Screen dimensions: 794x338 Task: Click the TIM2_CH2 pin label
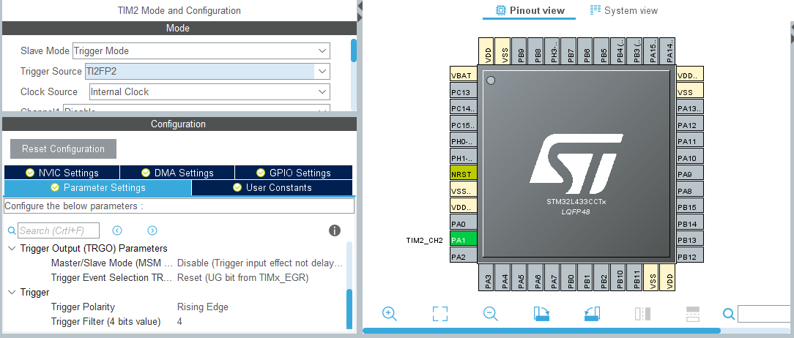tap(424, 240)
